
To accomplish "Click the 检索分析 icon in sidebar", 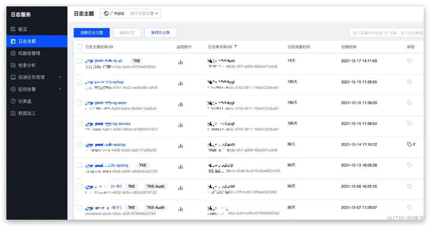I will [x=13, y=65].
